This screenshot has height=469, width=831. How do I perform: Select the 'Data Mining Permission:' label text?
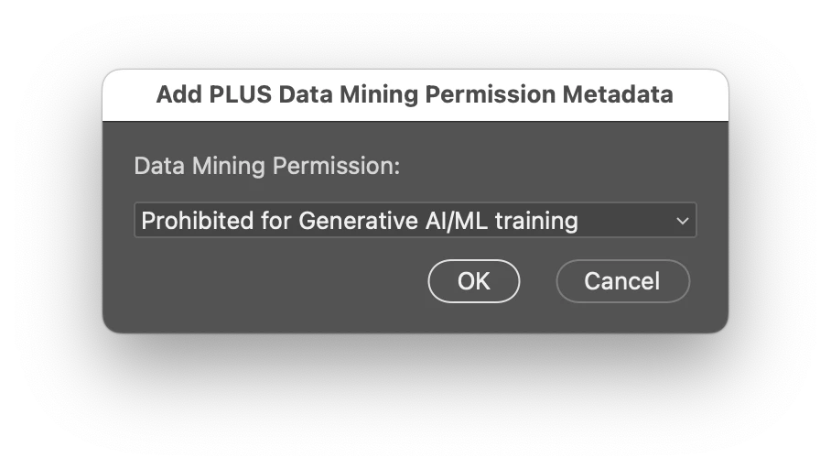(x=266, y=166)
